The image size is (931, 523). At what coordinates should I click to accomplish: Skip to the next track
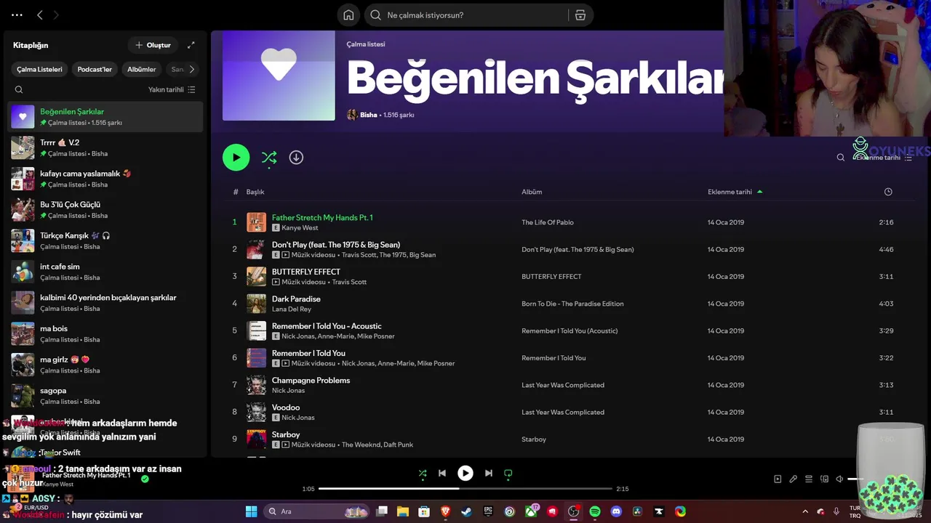(x=489, y=474)
